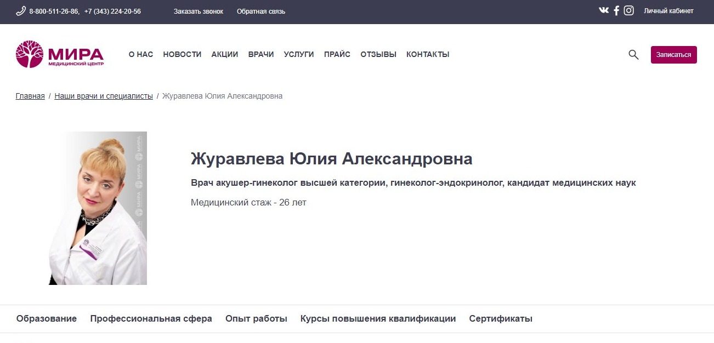Viewport: 714px width, 343px height.
Task: Call the 8-800-511-26-86 number
Action: tap(54, 11)
